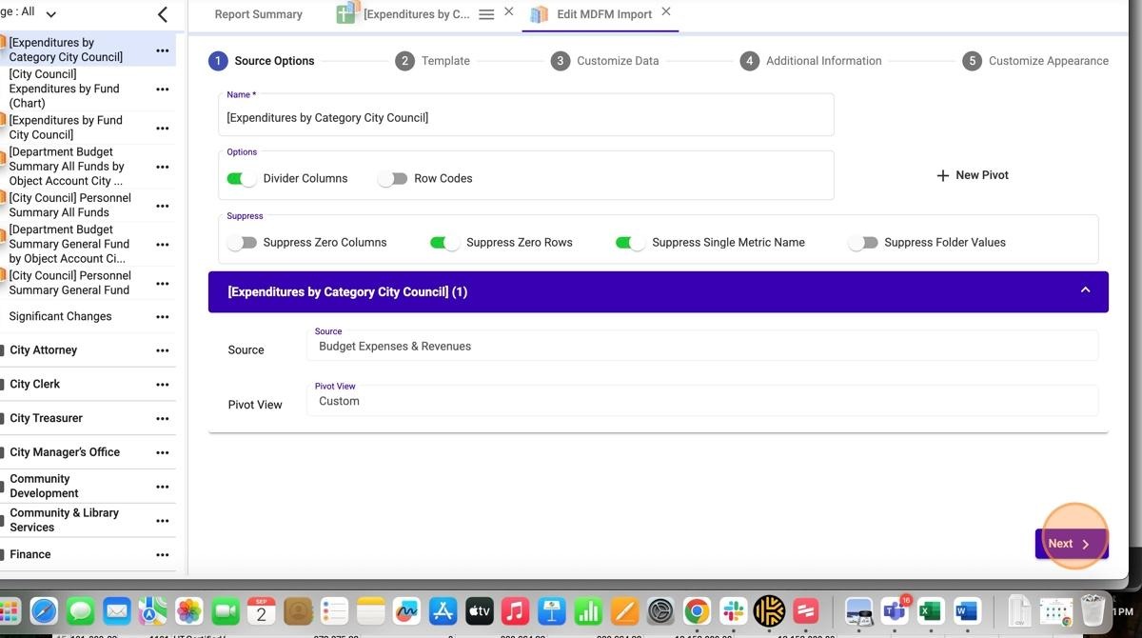Switch to the Report Summary tab

point(259,14)
